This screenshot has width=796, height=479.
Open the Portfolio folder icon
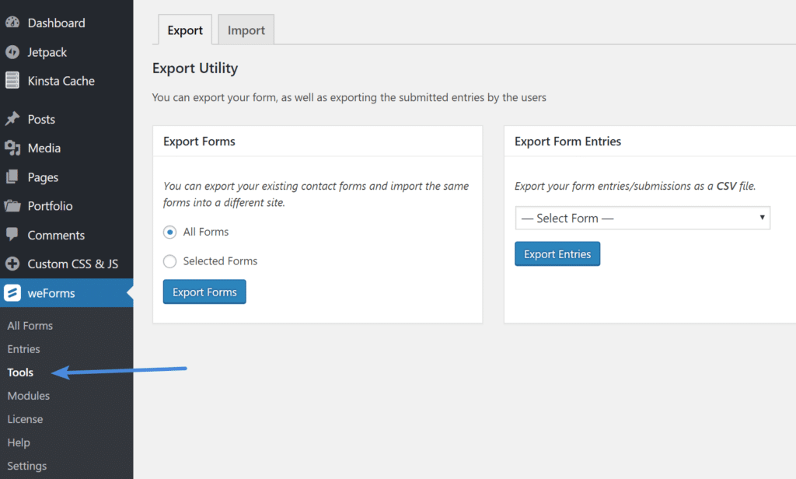[x=12, y=206]
